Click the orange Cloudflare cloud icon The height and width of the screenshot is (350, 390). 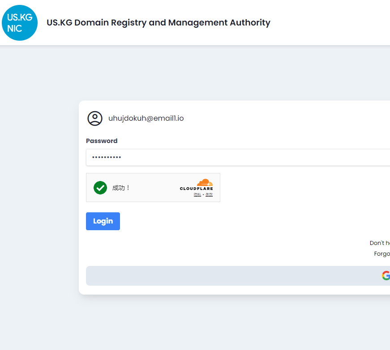pyautogui.click(x=205, y=182)
